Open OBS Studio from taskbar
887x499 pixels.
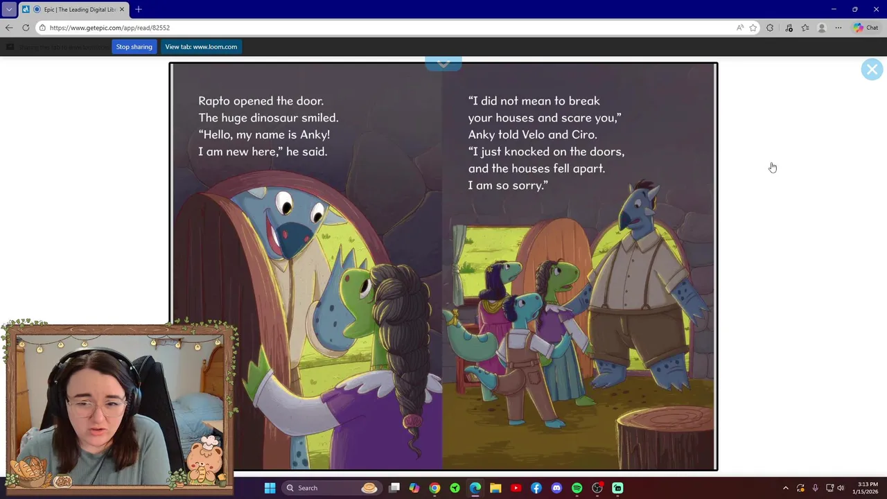point(597,488)
